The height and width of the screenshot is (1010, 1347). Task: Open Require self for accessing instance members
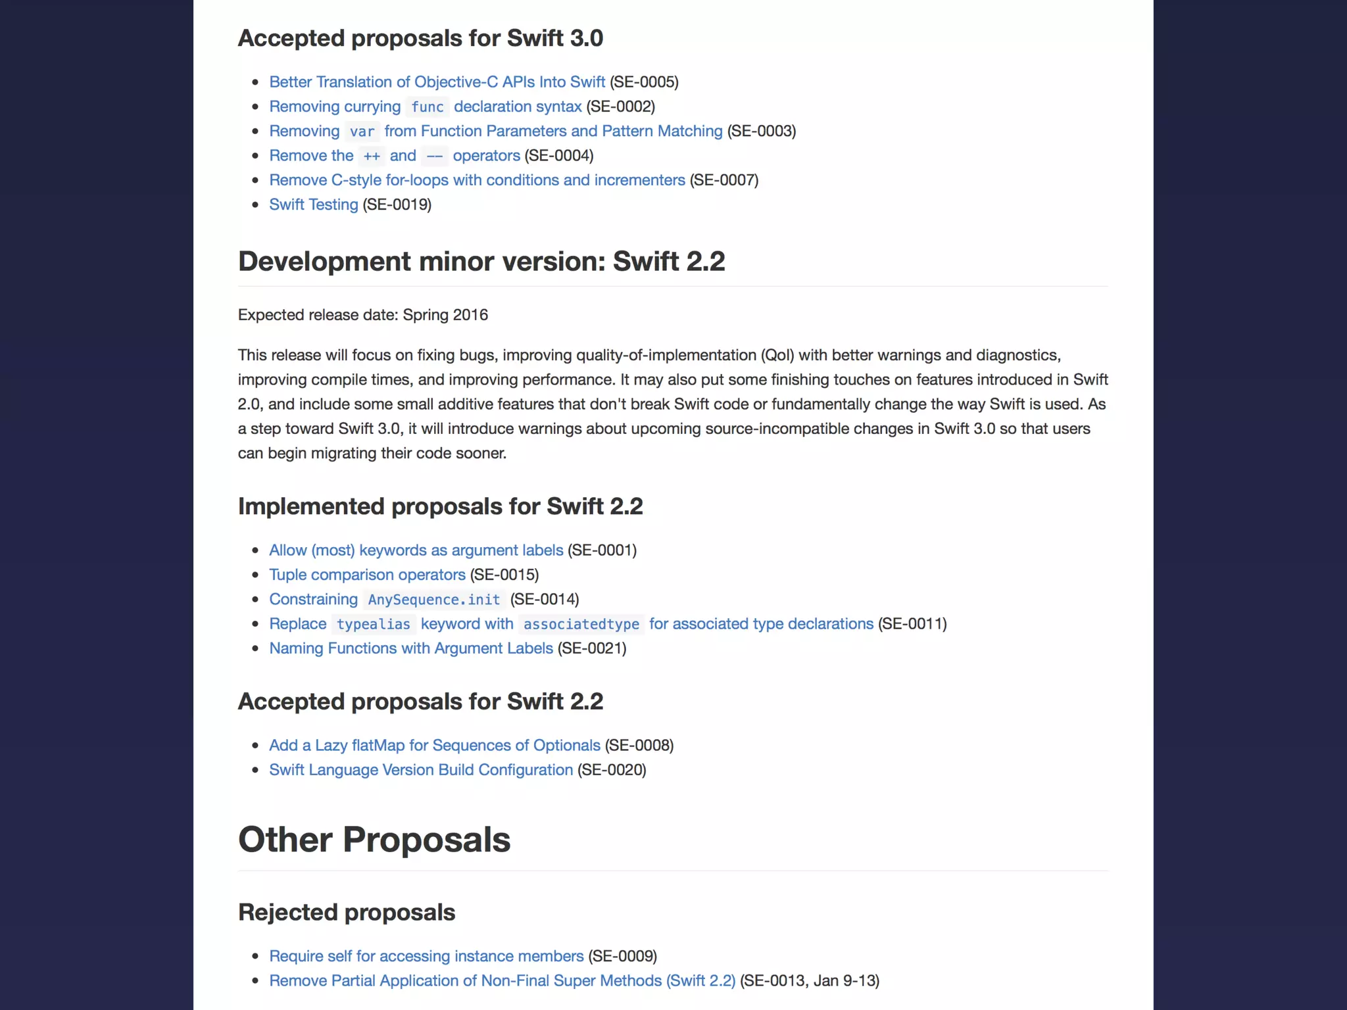click(x=426, y=956)
